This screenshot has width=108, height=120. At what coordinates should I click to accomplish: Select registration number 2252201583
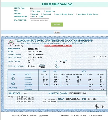tap(33, 49)
